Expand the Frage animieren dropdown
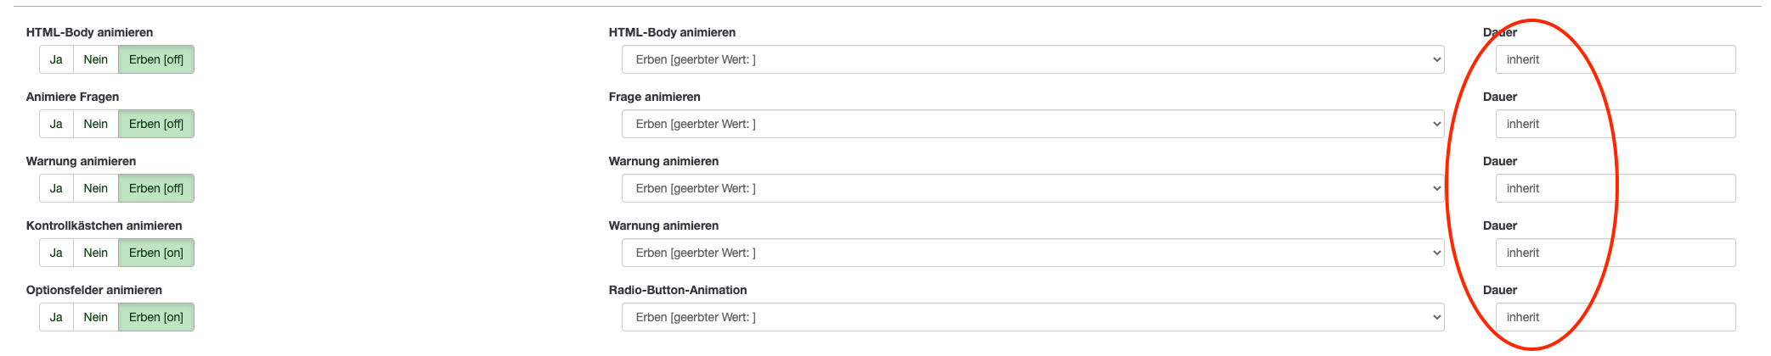This screenshot has height=356, width=1771. pos(1032,124)
